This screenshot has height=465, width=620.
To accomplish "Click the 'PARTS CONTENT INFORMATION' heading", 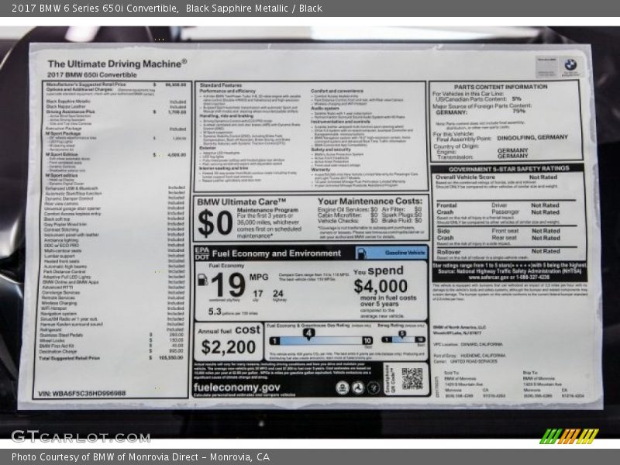I will coord(501,87).
